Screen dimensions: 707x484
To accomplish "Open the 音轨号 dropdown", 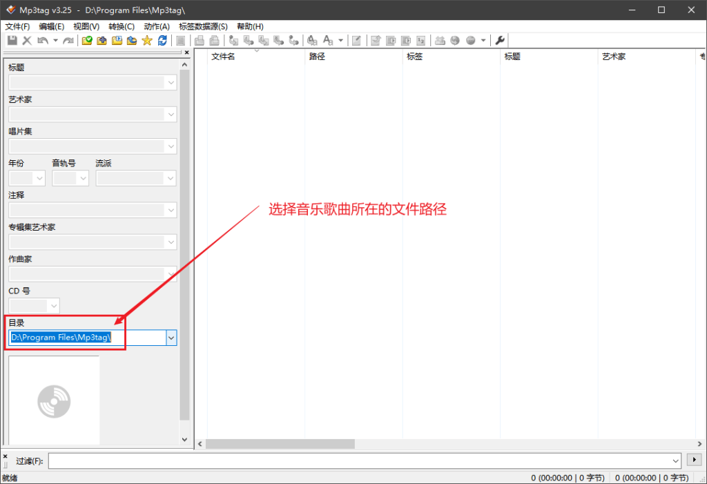I will (x=83, y=178).
